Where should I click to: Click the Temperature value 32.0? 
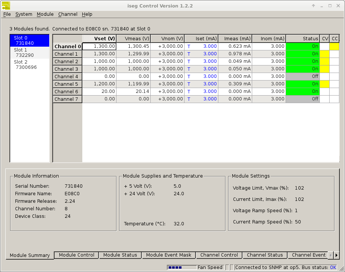point(179,224)
